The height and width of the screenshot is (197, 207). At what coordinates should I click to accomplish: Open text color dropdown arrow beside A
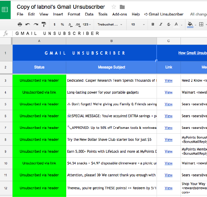tap(182, 25)
